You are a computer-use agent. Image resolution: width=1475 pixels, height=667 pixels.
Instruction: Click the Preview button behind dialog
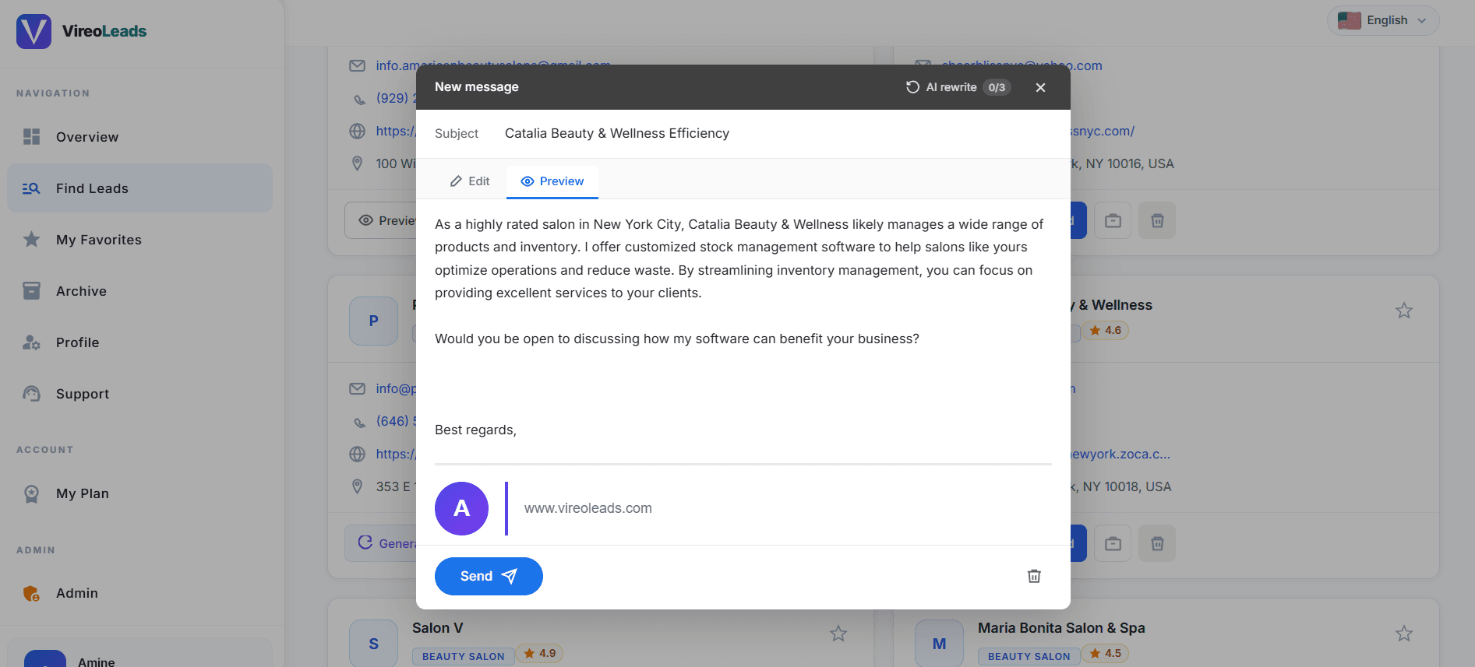click(381, 220)
